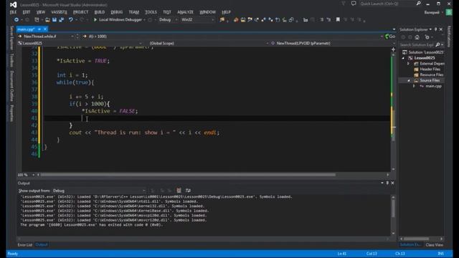Open the Solution Explorer window options dropdown
The width and height of the screenshot is (459, 258).
pyautogui.click(x=430, y=29)
